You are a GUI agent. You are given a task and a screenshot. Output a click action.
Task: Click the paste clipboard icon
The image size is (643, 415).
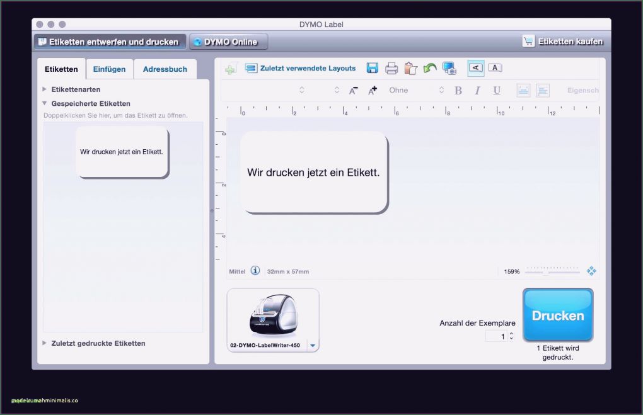click(x=410, y=67)
